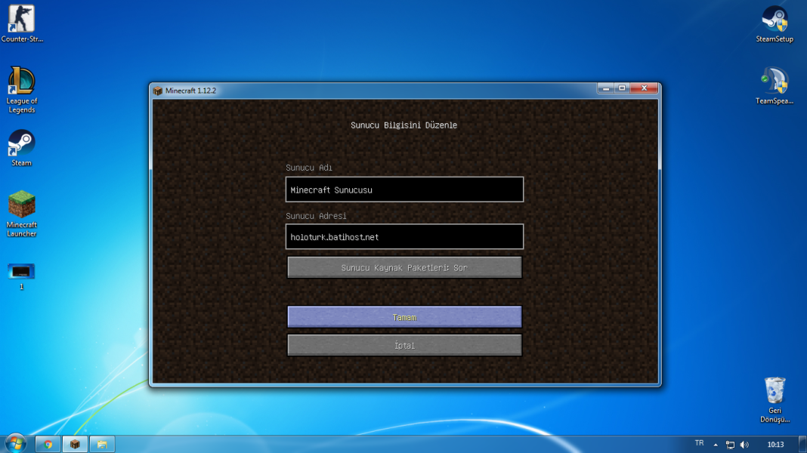807x453 pixels.
Task: Select the Minecraft Launcher desktop icon
Action: tap(22, 214)
